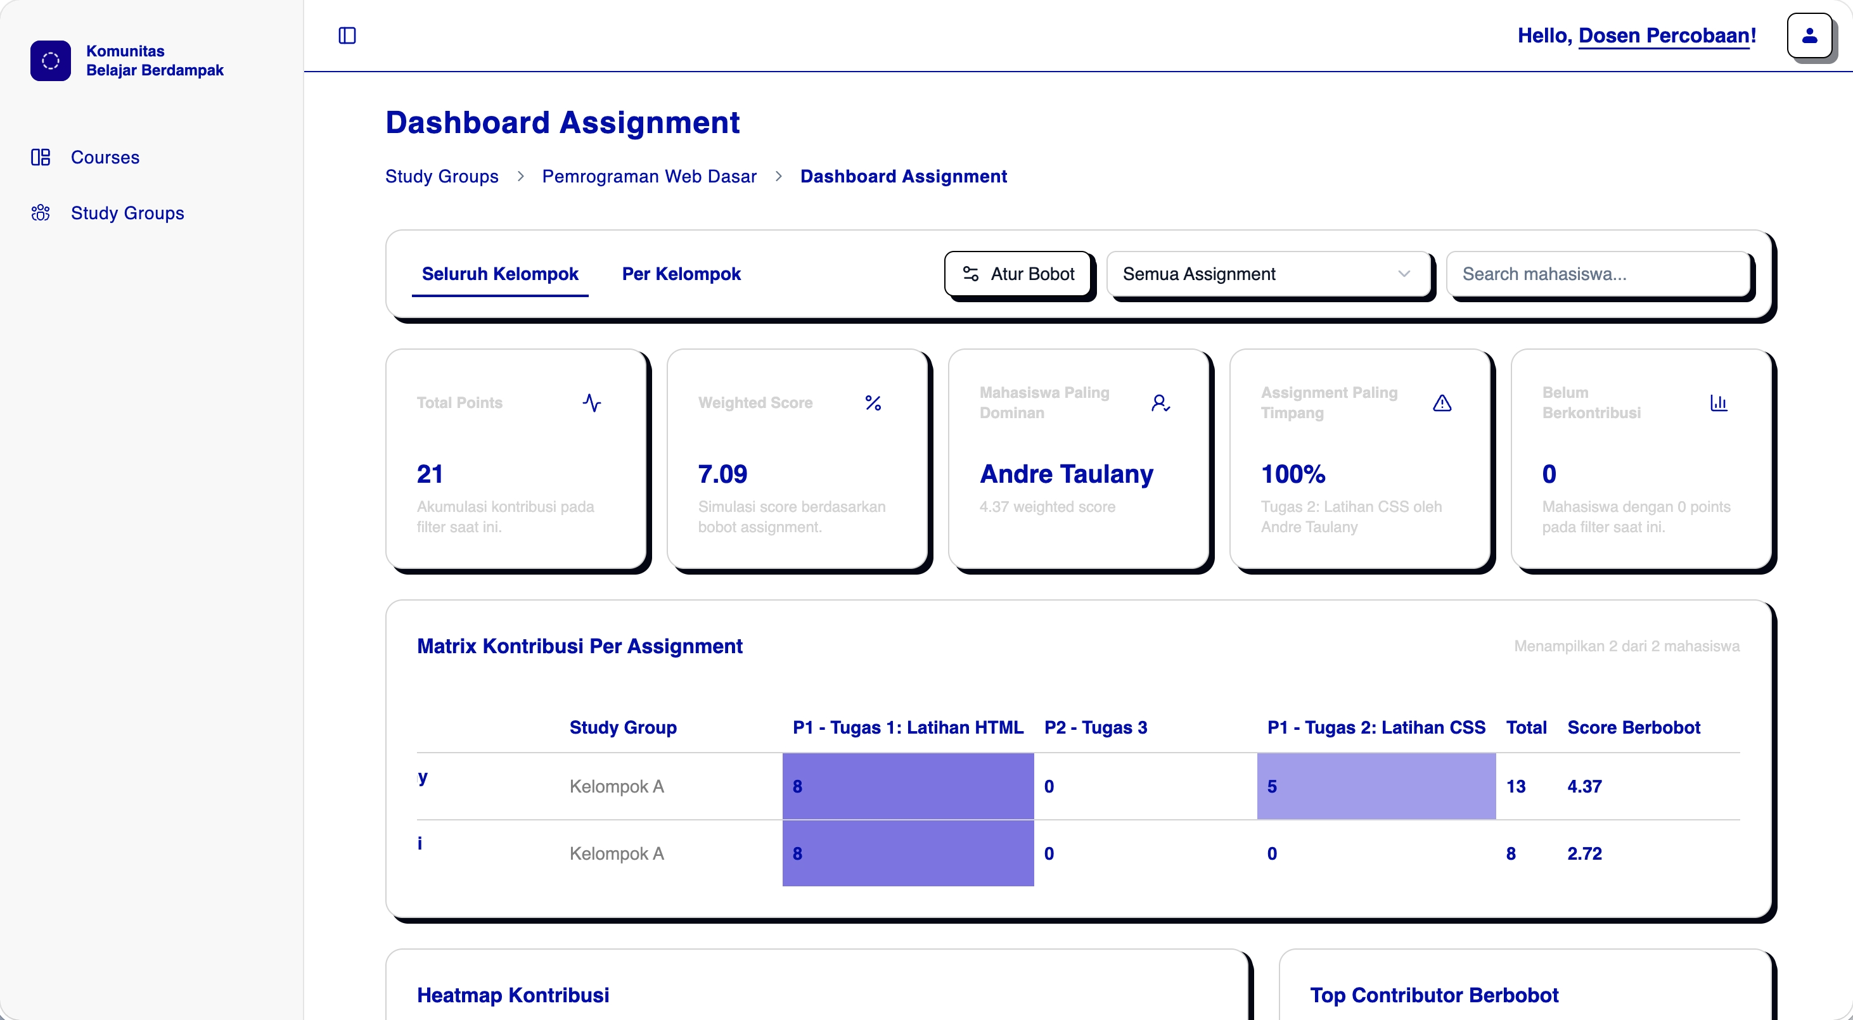Toggle the sidebar panel icon
This screenshot has height=1020, width=1853.
coord(347,35)
